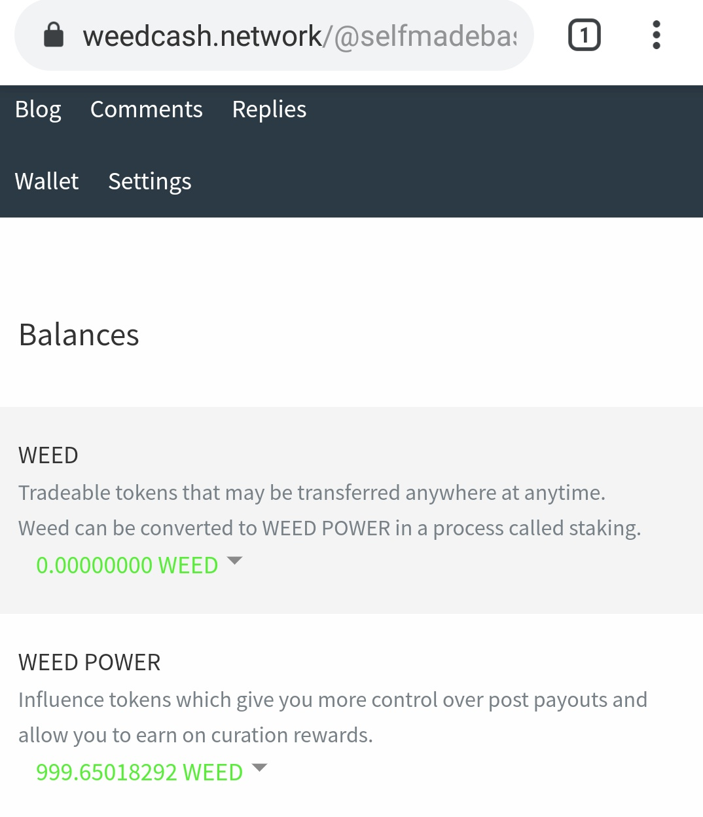Expand the arrow beside 0.00000000 WEED
This screenshot has height=817, width=703.
(234, 561)
